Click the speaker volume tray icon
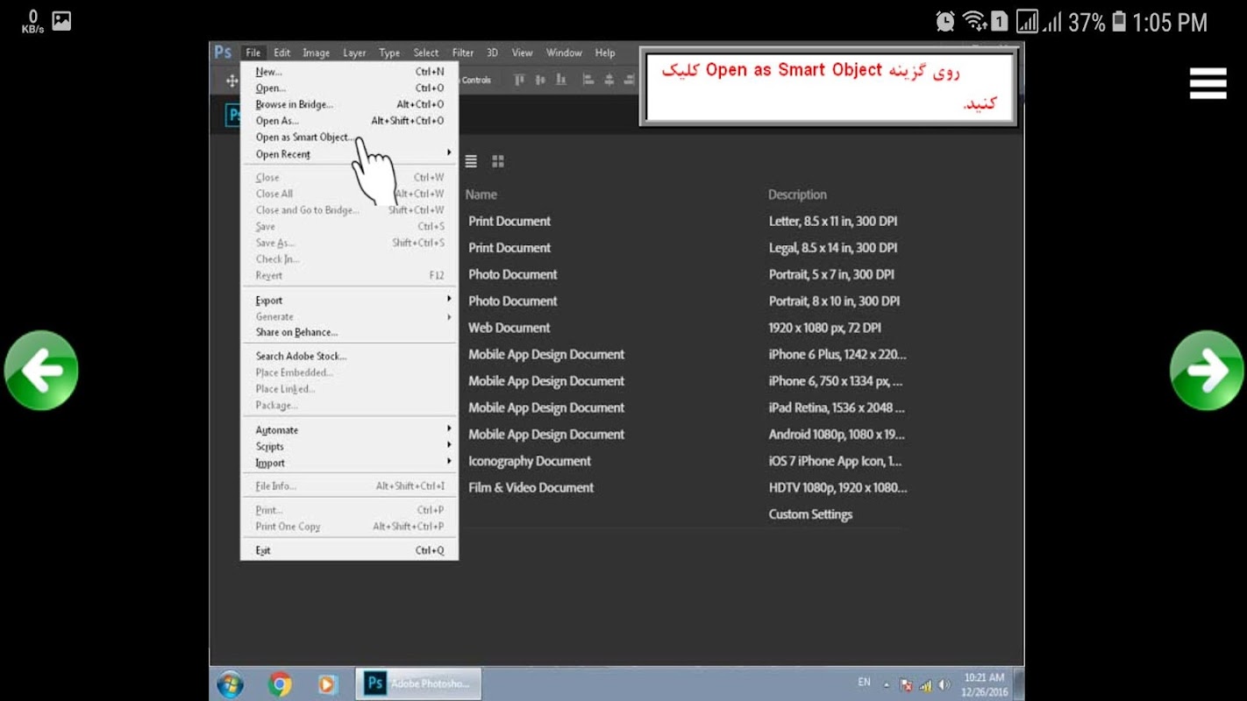The image size is (1247, 701). click(x=944, y=685)
